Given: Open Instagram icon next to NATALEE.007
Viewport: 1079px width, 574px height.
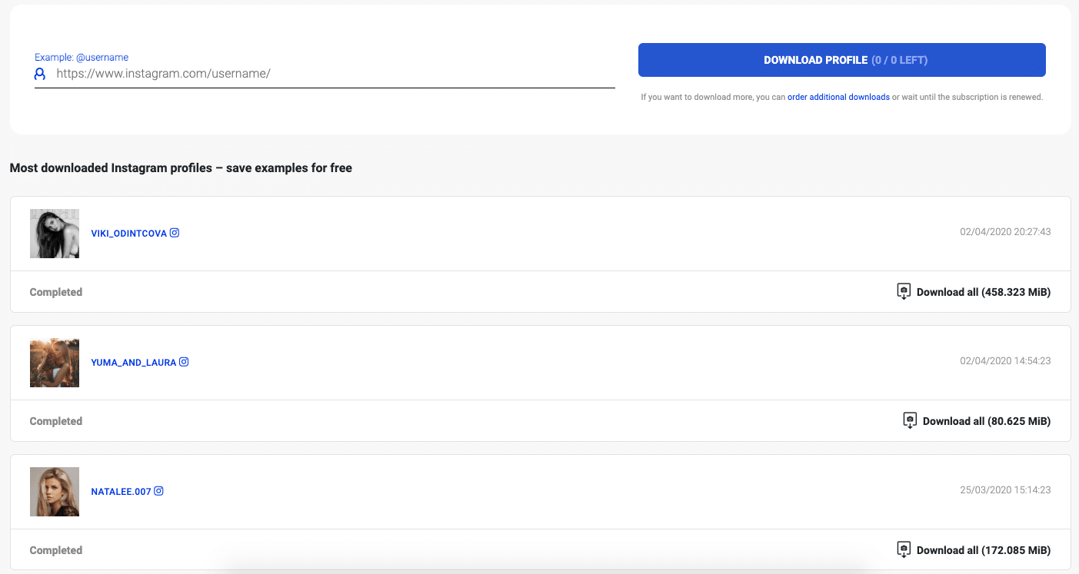Looking at the screenshot, I should click(158, 491).
